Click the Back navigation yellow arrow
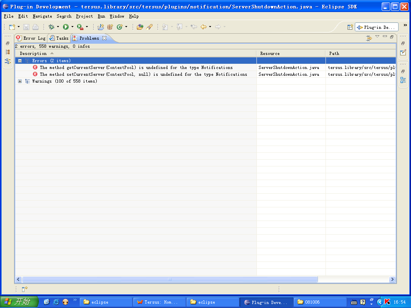411x308 pixels. pyautogui.click(x=203, y=27)
